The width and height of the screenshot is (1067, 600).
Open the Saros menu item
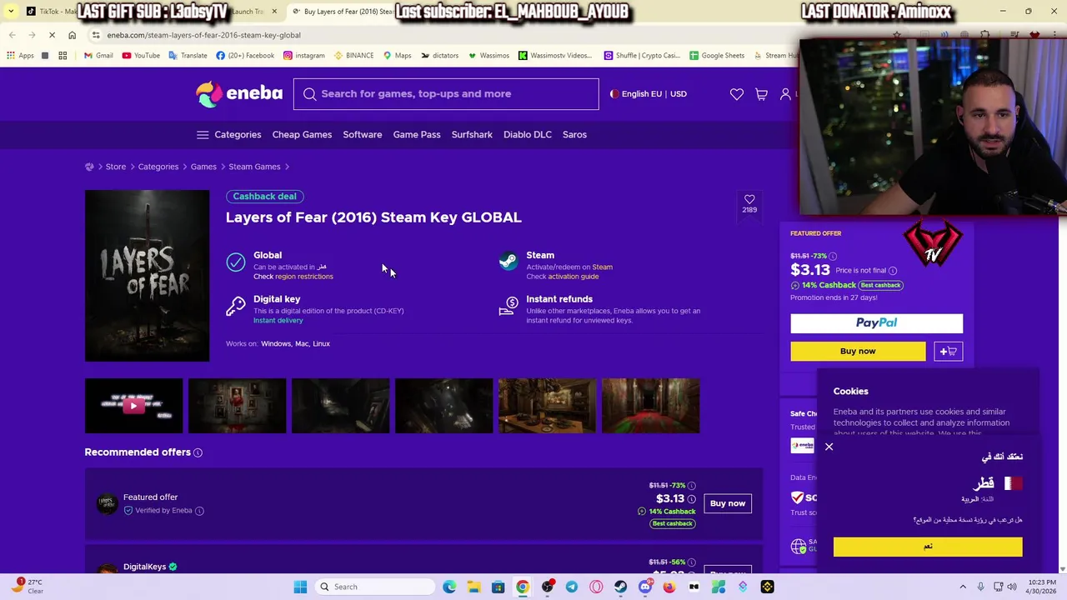pyautogui.click(x=574, y=135)
